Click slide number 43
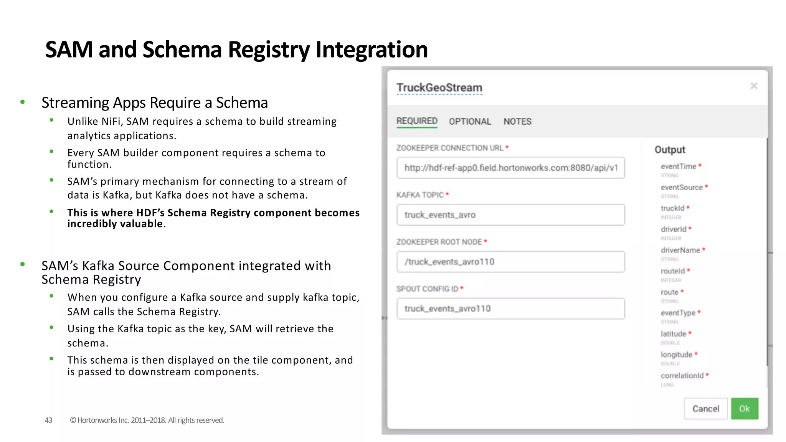786x442 pixels. click(x=48, y=420)
